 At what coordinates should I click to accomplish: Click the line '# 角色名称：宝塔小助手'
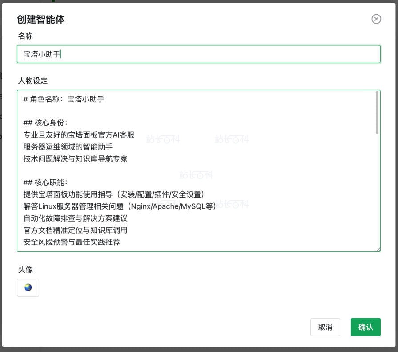[x=64, y=99]
